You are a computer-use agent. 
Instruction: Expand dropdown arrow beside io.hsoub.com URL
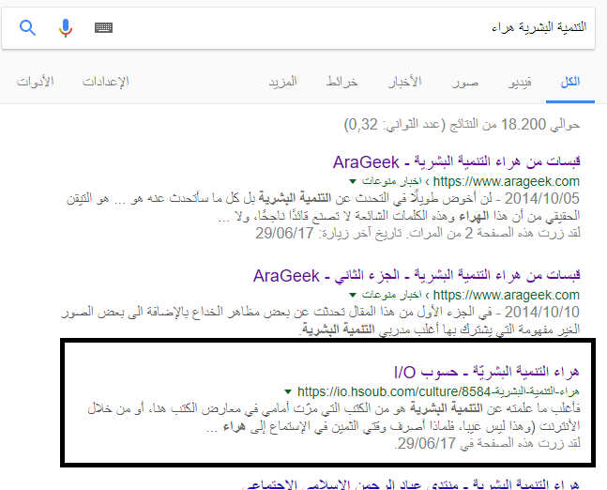click(286, 390)
